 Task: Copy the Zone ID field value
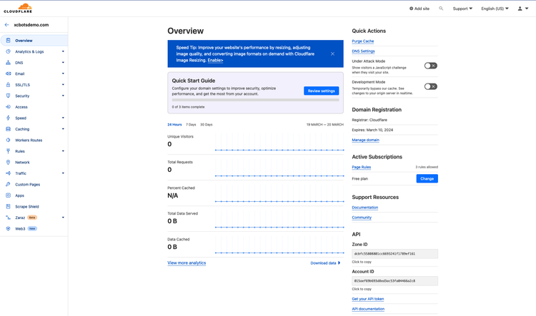point(394,253)
